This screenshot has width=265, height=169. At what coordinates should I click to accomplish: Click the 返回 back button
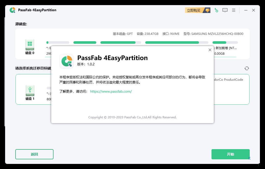[x=34, y=154]
